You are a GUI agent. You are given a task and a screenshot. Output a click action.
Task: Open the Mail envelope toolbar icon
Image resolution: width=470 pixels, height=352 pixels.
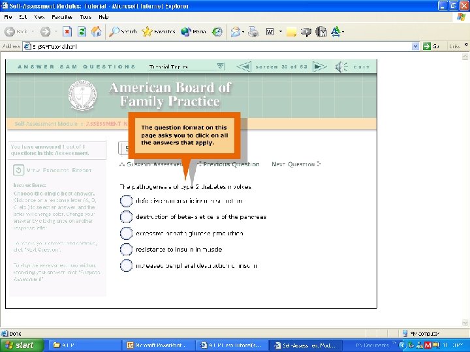coord(235,31)
